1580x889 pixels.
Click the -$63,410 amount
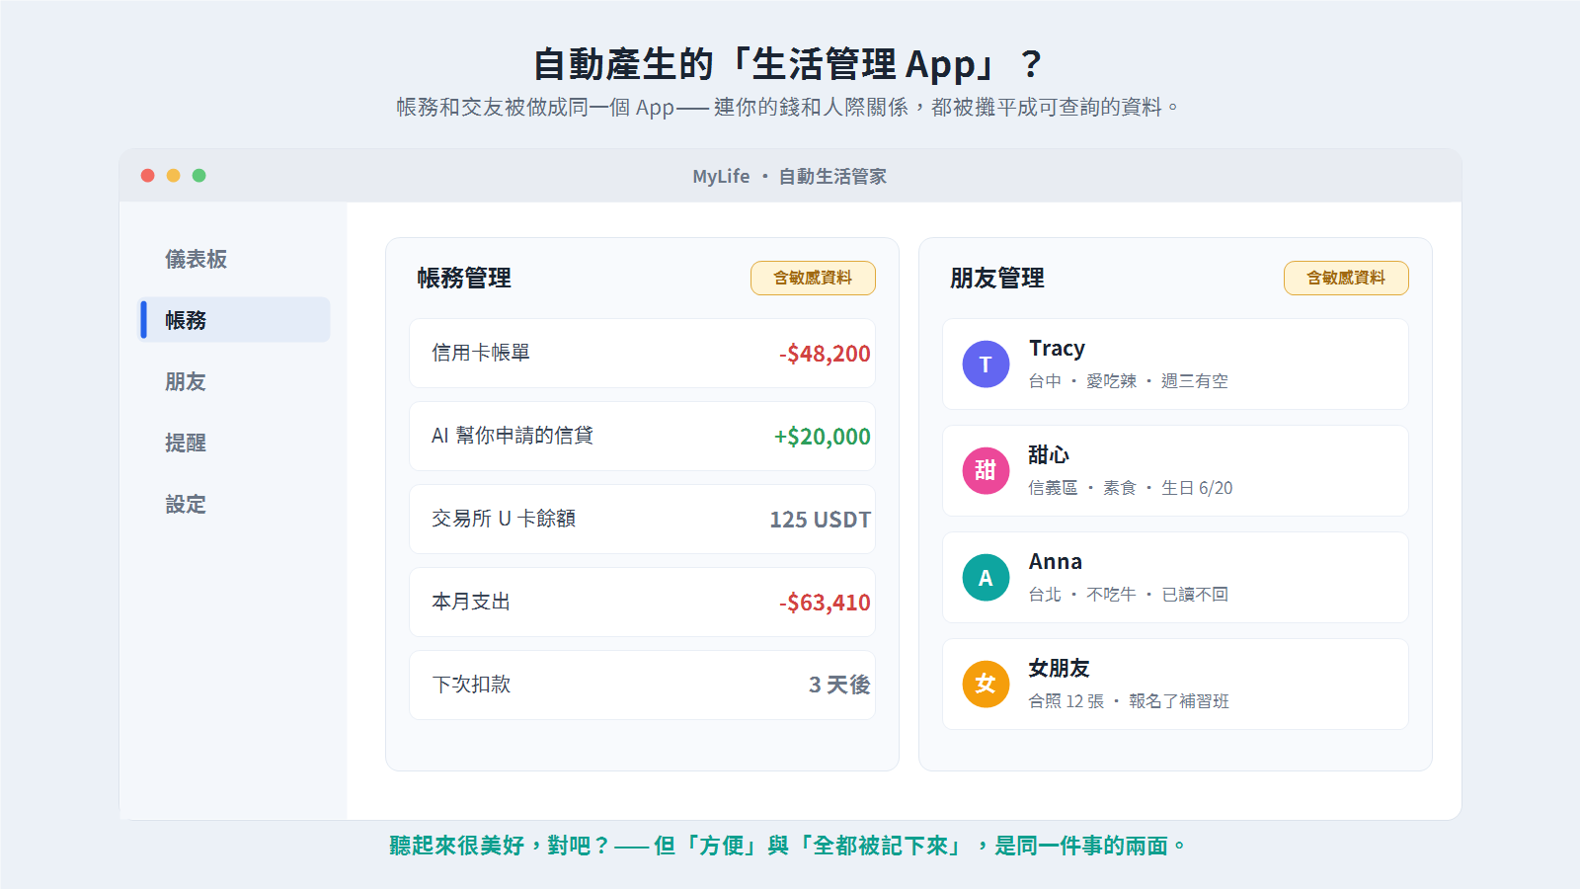coord(825,603)
